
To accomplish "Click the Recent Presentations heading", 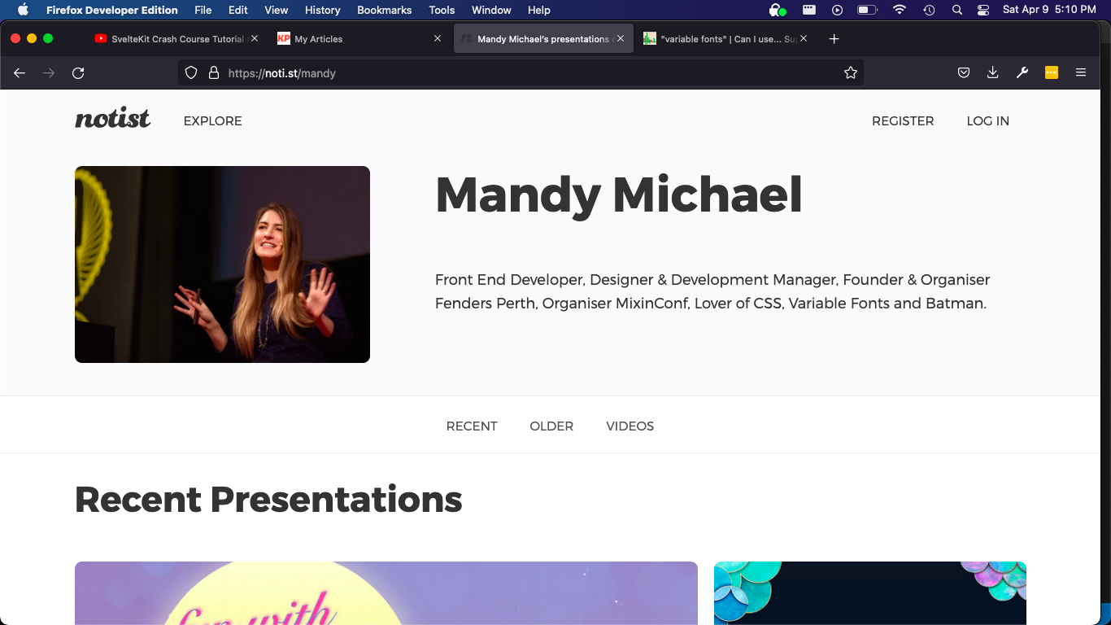I will [268, 499].
